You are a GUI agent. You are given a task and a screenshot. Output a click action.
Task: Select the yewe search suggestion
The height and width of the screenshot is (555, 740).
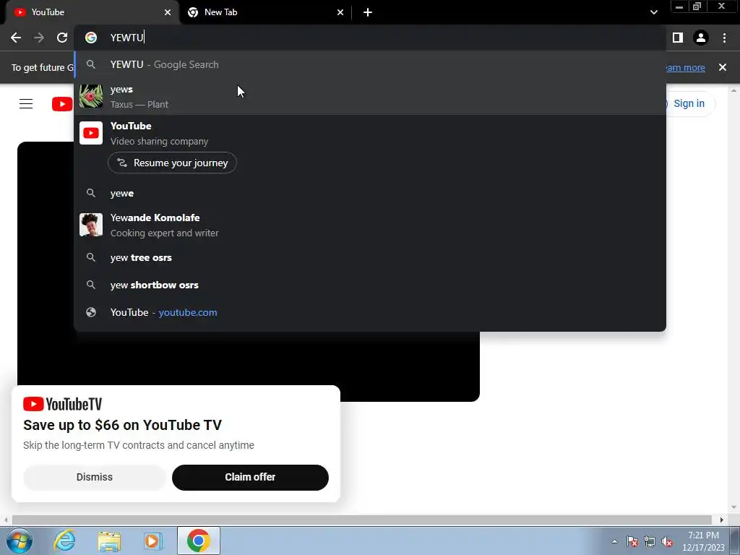[x=370, y=194]
